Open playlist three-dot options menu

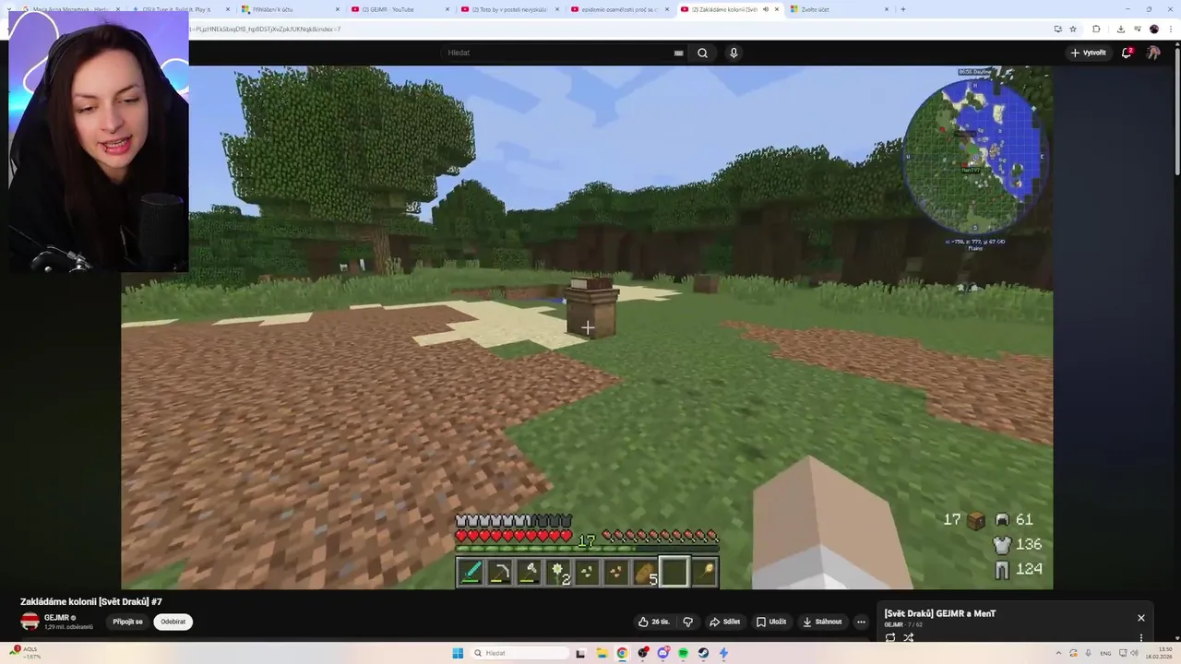[x=1141, y=637]
